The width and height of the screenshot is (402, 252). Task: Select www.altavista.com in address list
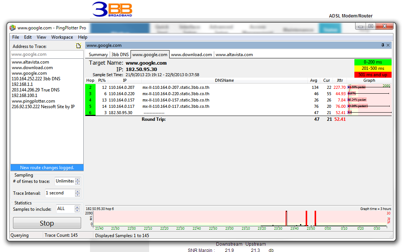click(x=30, y=62)
